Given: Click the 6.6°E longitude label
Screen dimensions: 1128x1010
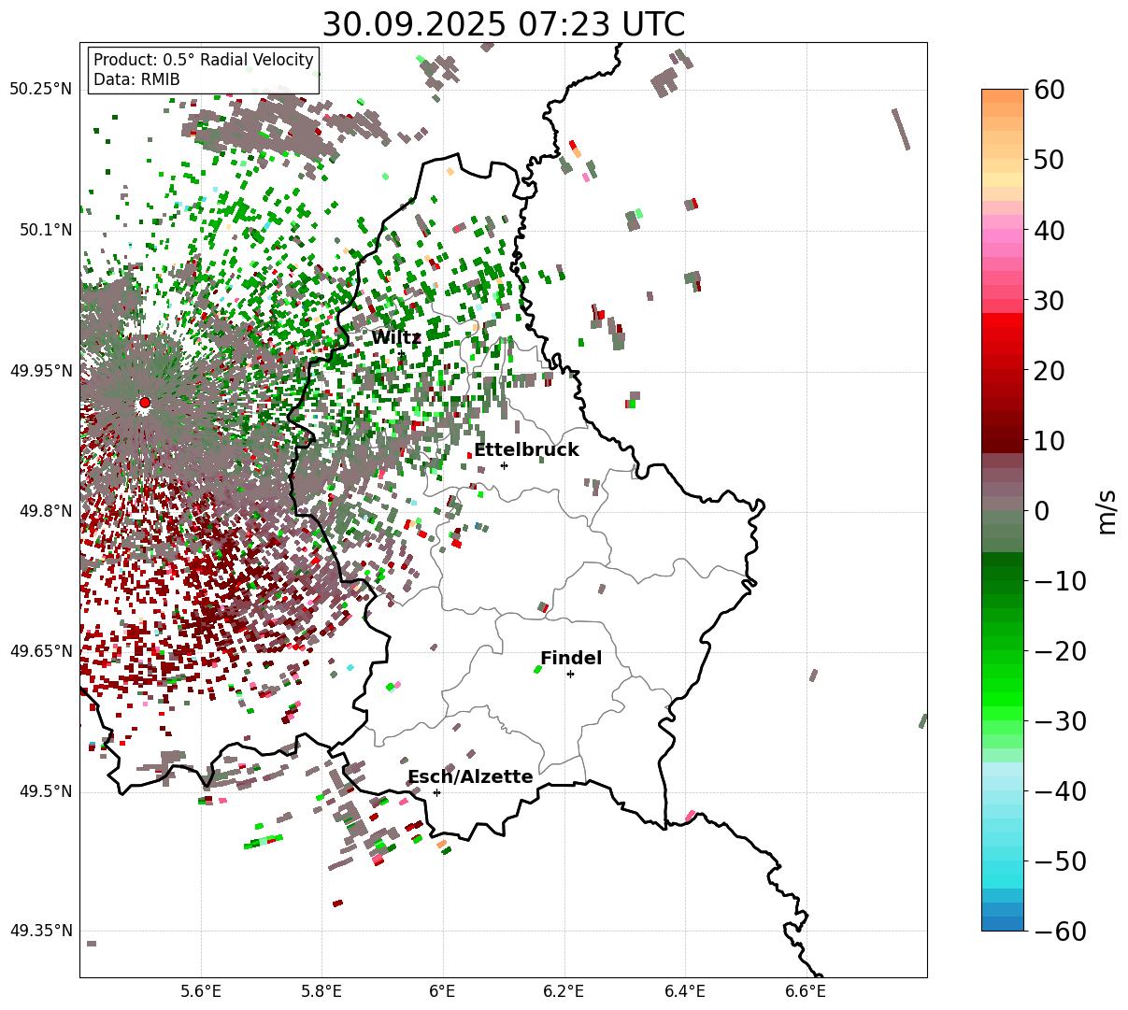Looking at the screenshot, I should (806, 991).
